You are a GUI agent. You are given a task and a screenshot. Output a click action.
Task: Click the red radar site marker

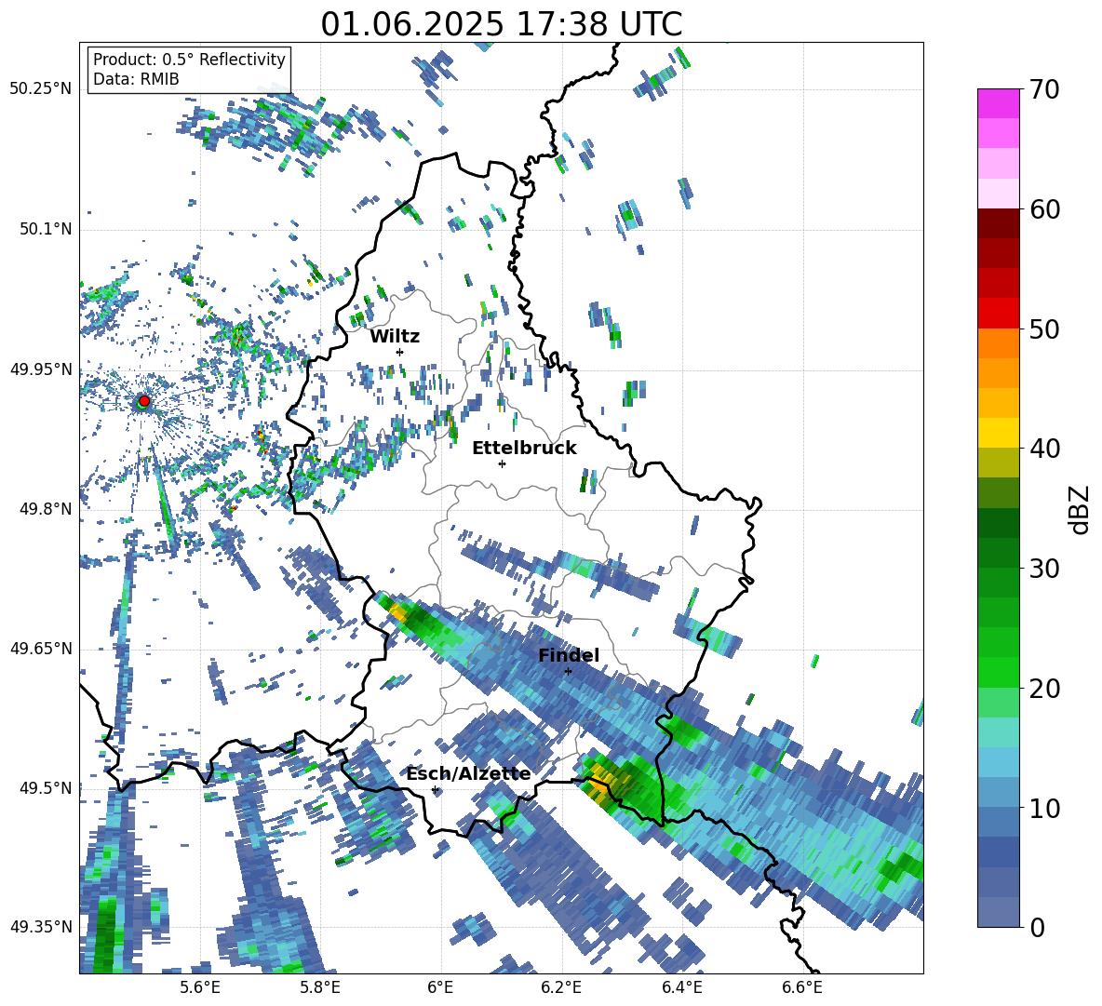(144, 401)
